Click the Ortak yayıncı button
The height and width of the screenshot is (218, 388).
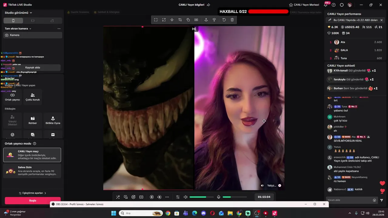click(12, 97)
